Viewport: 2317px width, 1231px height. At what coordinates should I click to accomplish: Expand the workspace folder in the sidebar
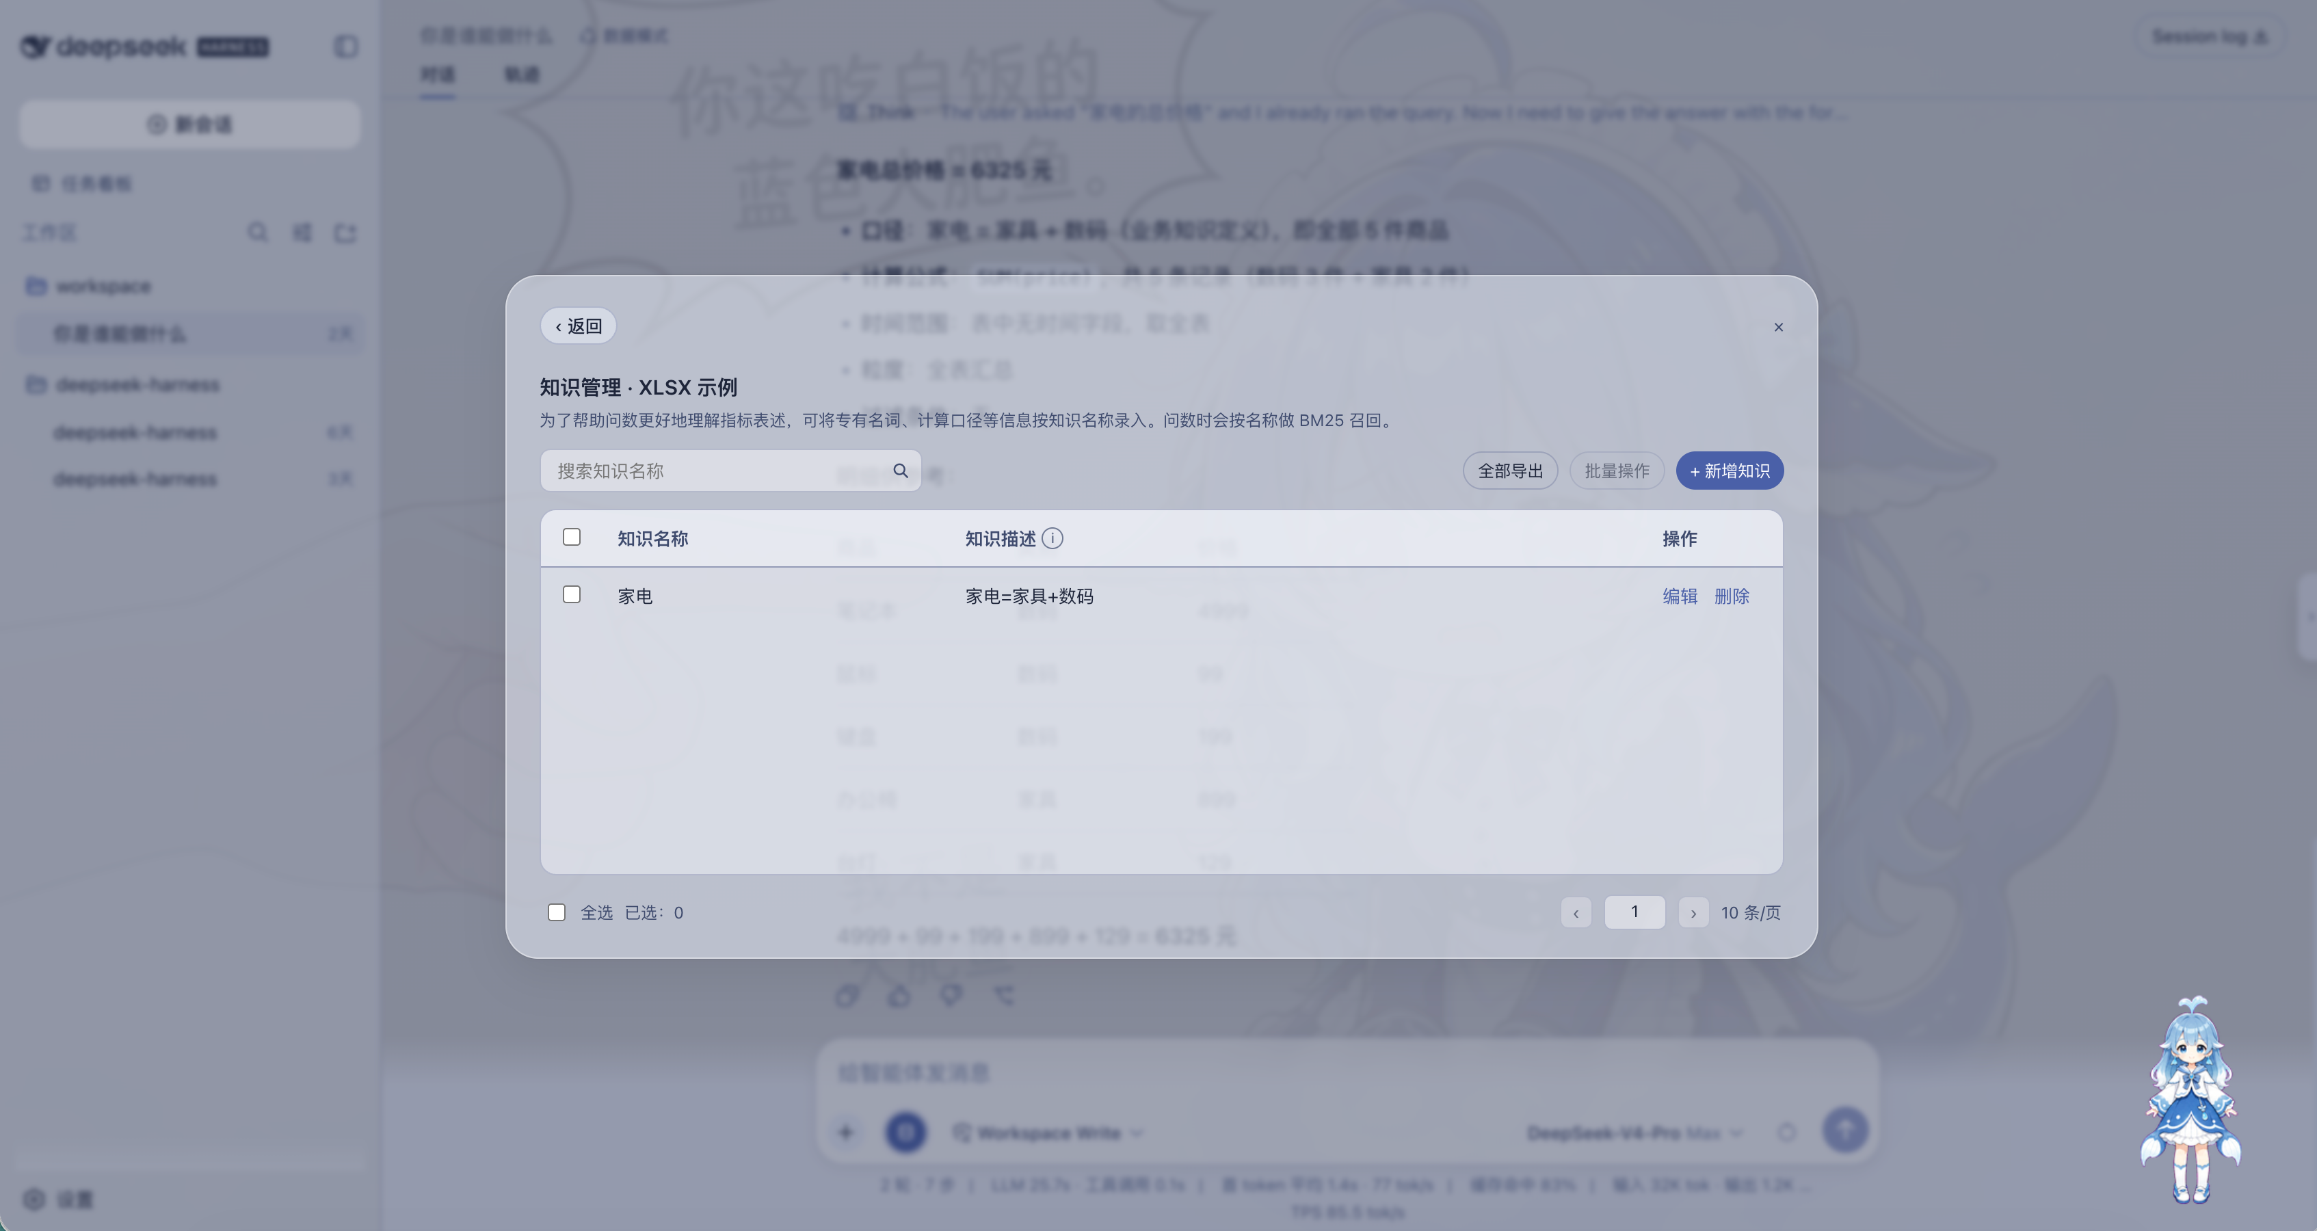point(103,286)
